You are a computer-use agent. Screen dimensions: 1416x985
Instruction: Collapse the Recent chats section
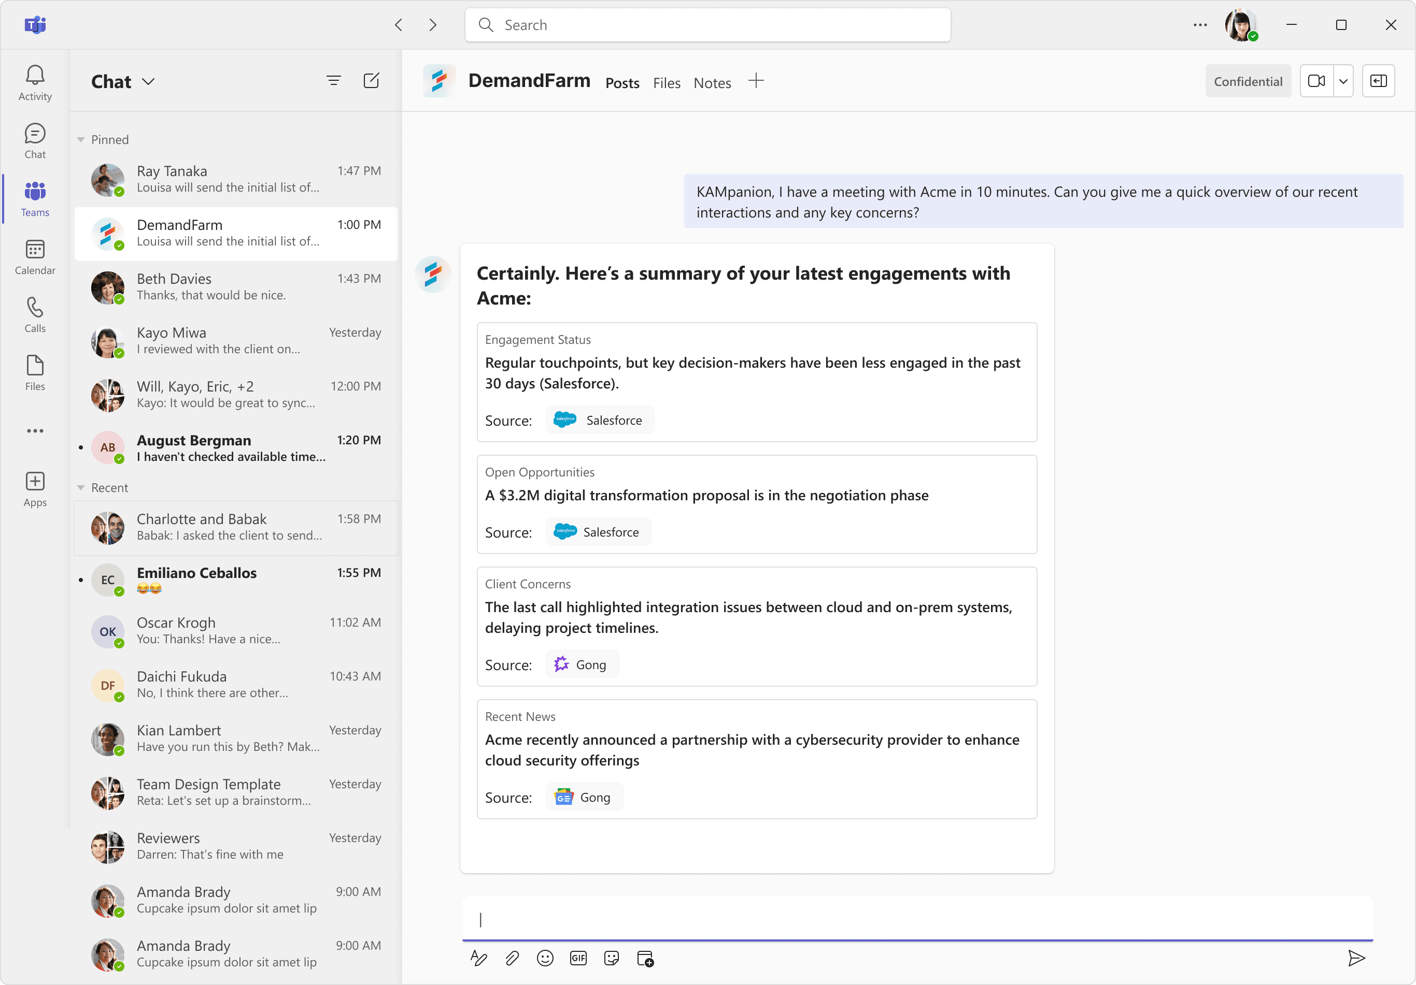(81, 487)
